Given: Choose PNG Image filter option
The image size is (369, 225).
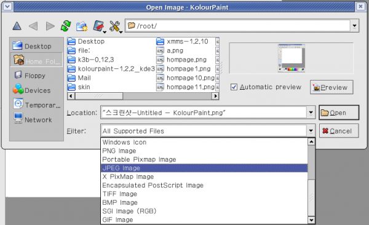Looking at the screenshot, I should (204, 151).
